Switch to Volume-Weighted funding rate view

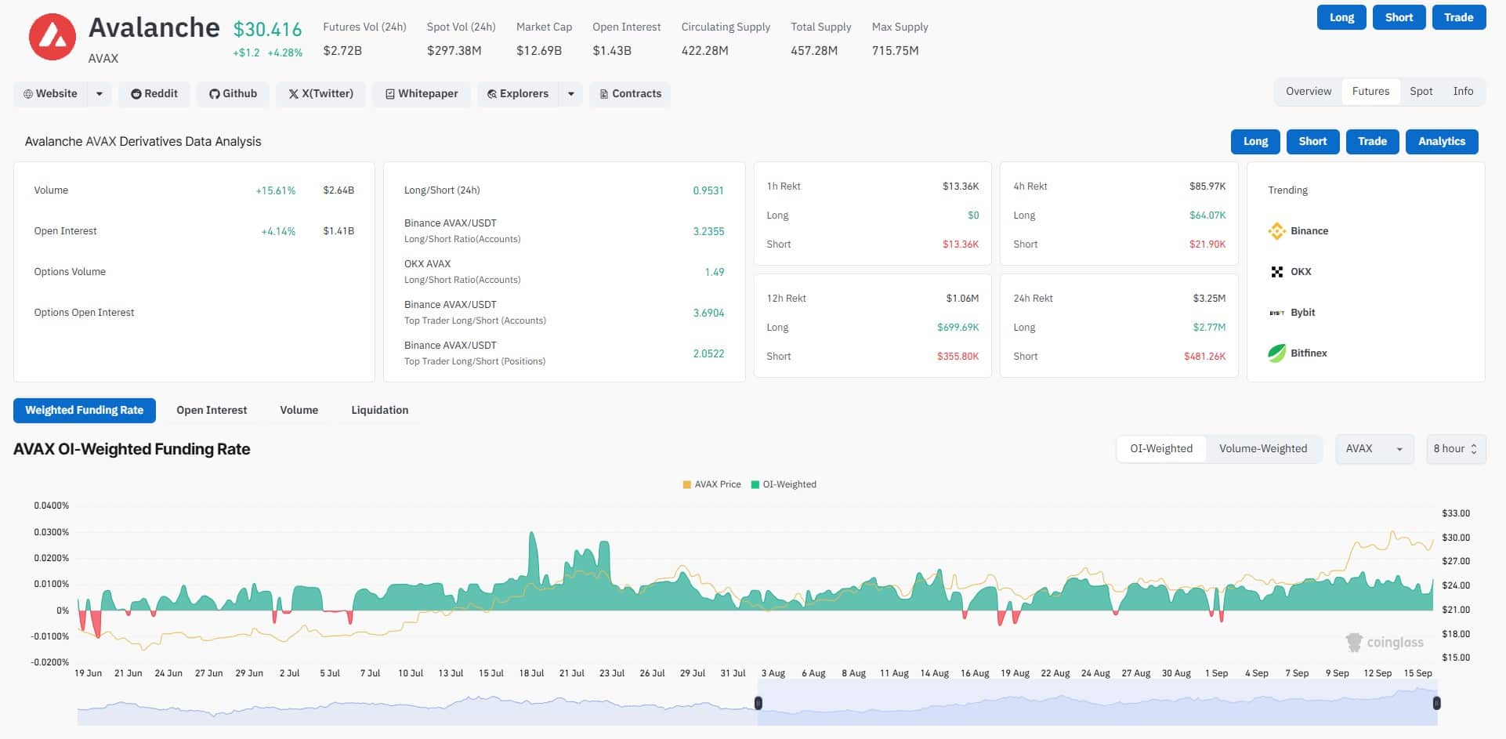[x=1262, y=448]
